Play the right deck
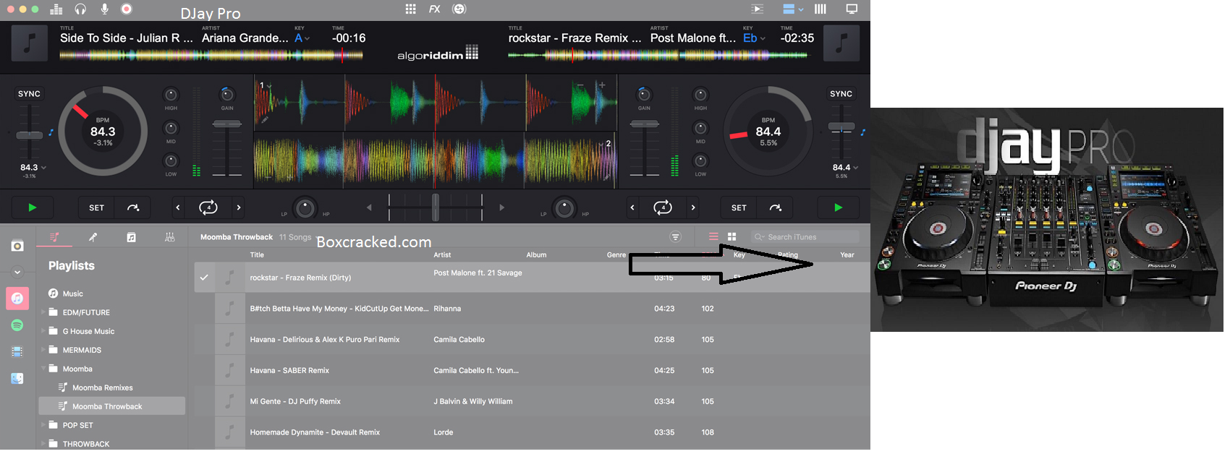This screenshot has height=454, width=1230. 838,207
